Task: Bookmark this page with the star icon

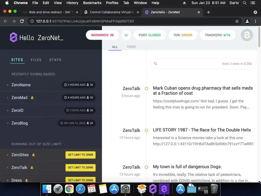Action: pyautogui.click(x=237, y=21)
